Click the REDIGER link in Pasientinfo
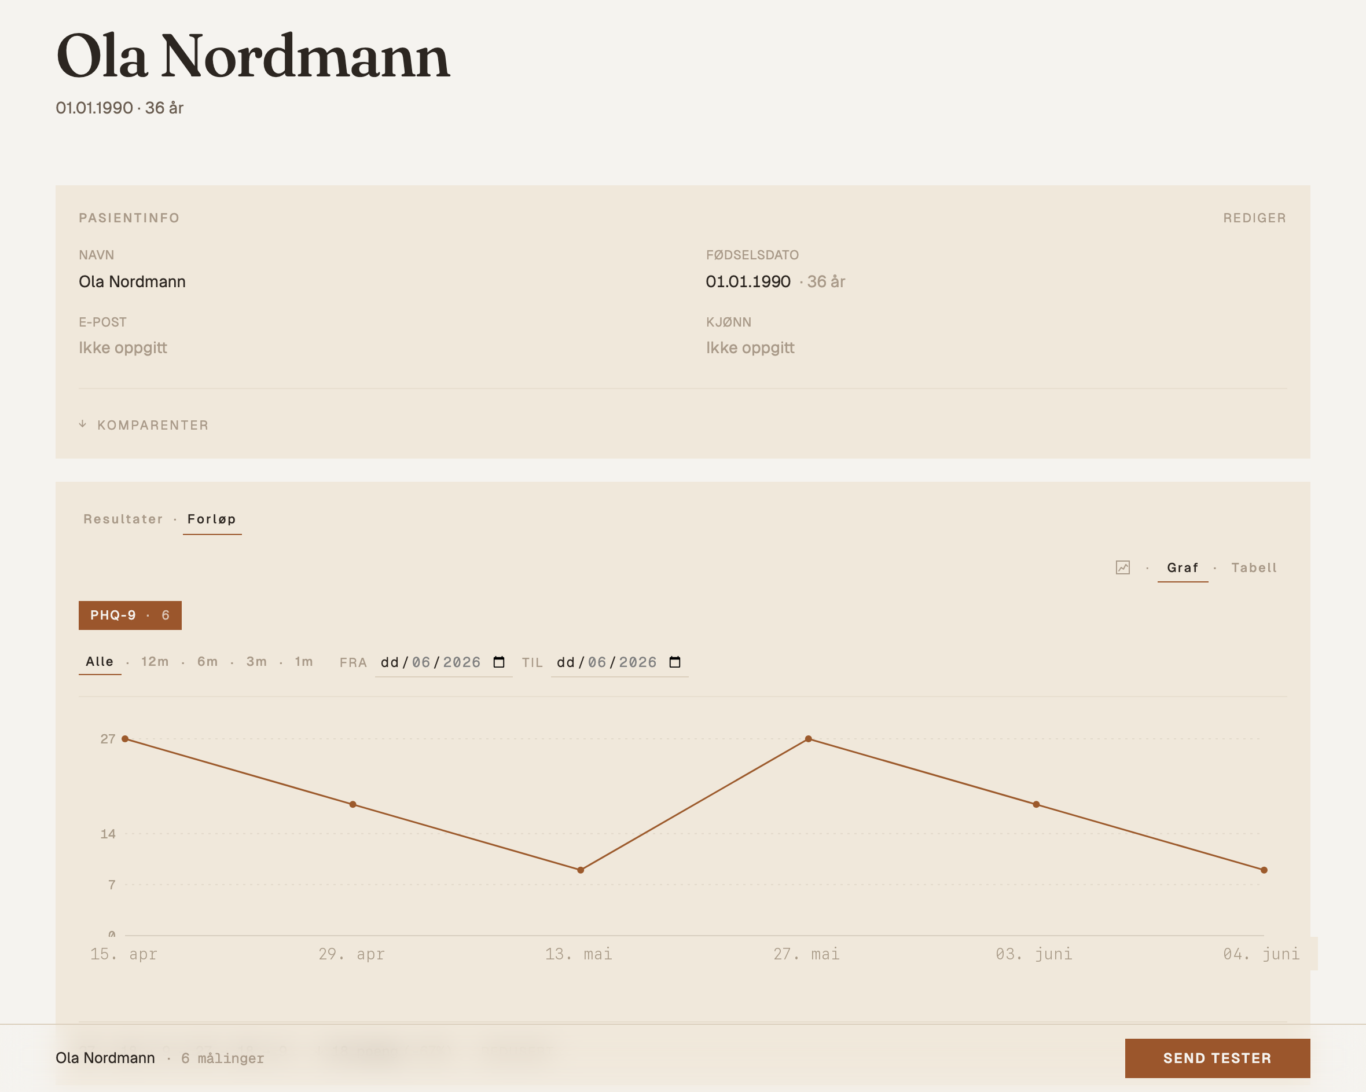The height and width of the screenshot is (1092, 1366). coord(1254,218)
